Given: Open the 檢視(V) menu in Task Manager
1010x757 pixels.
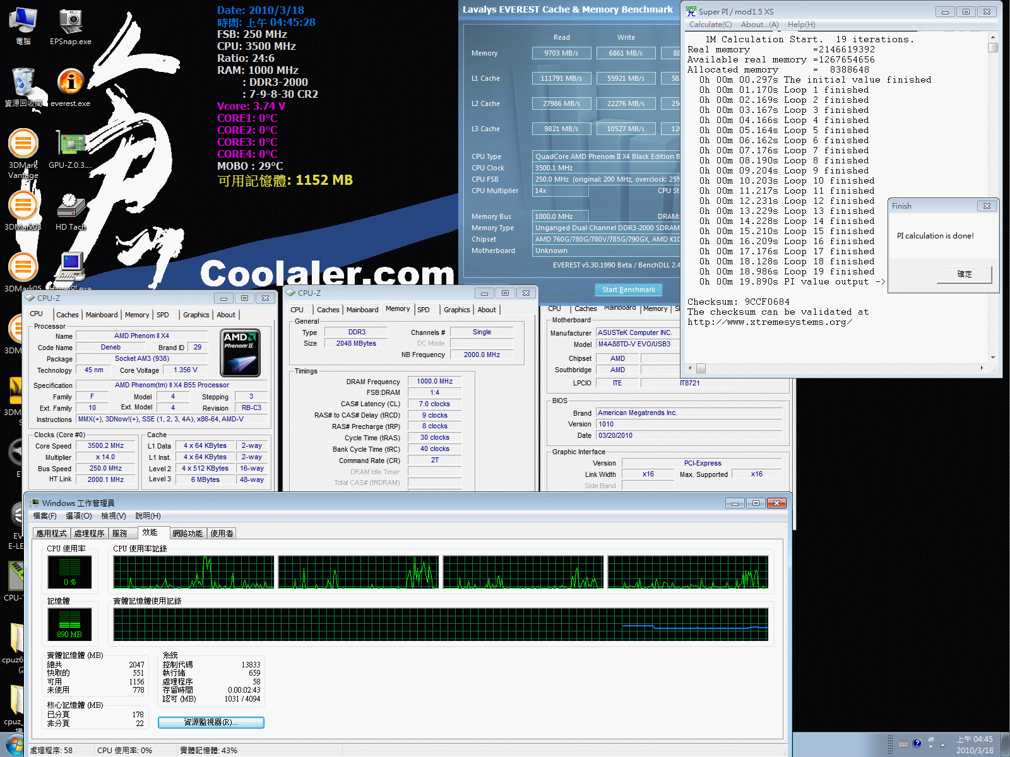Looking at the screenshot, I should tap(114, 516).
